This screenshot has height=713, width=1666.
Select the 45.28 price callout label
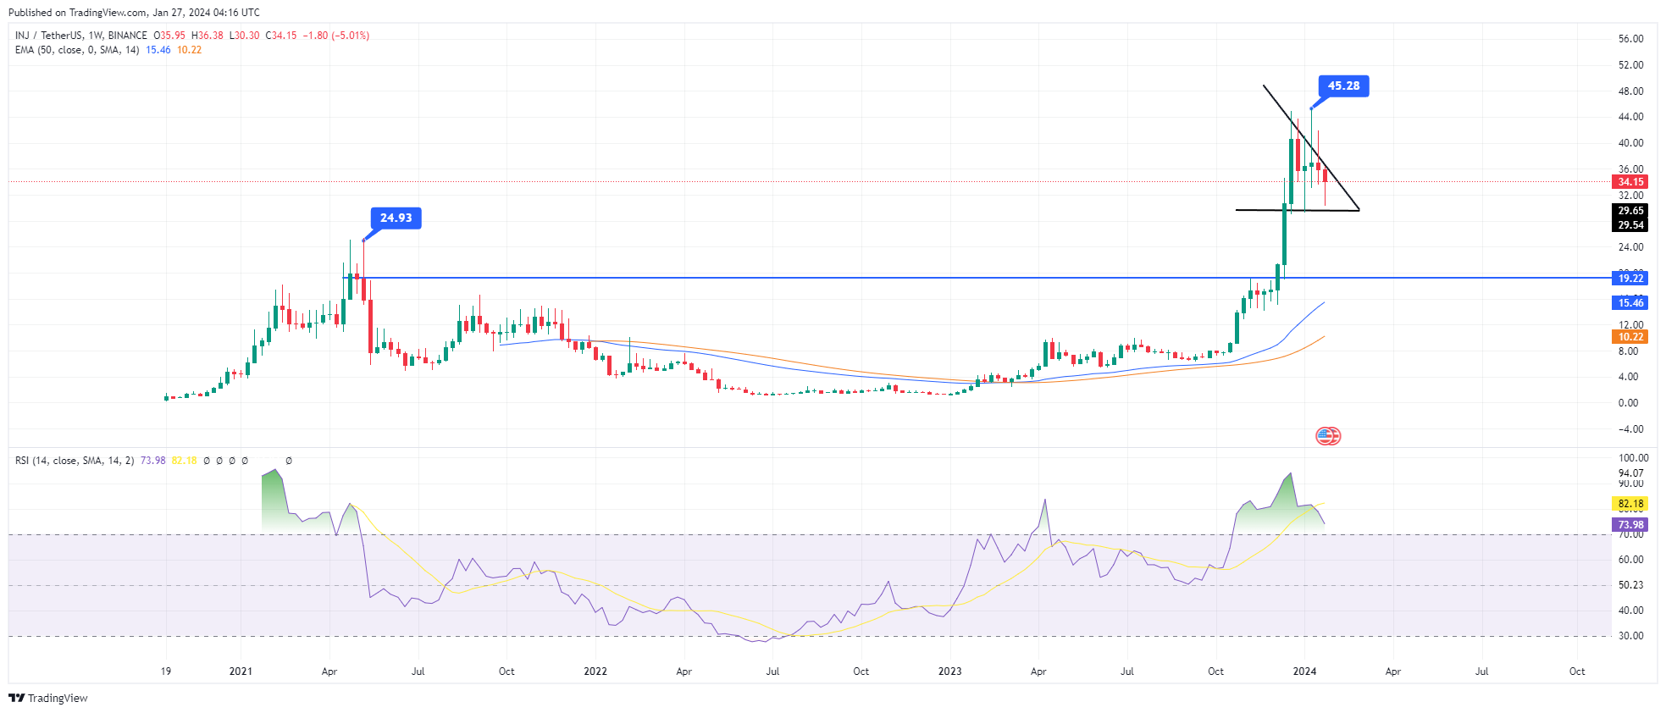tap(1343, 86)
